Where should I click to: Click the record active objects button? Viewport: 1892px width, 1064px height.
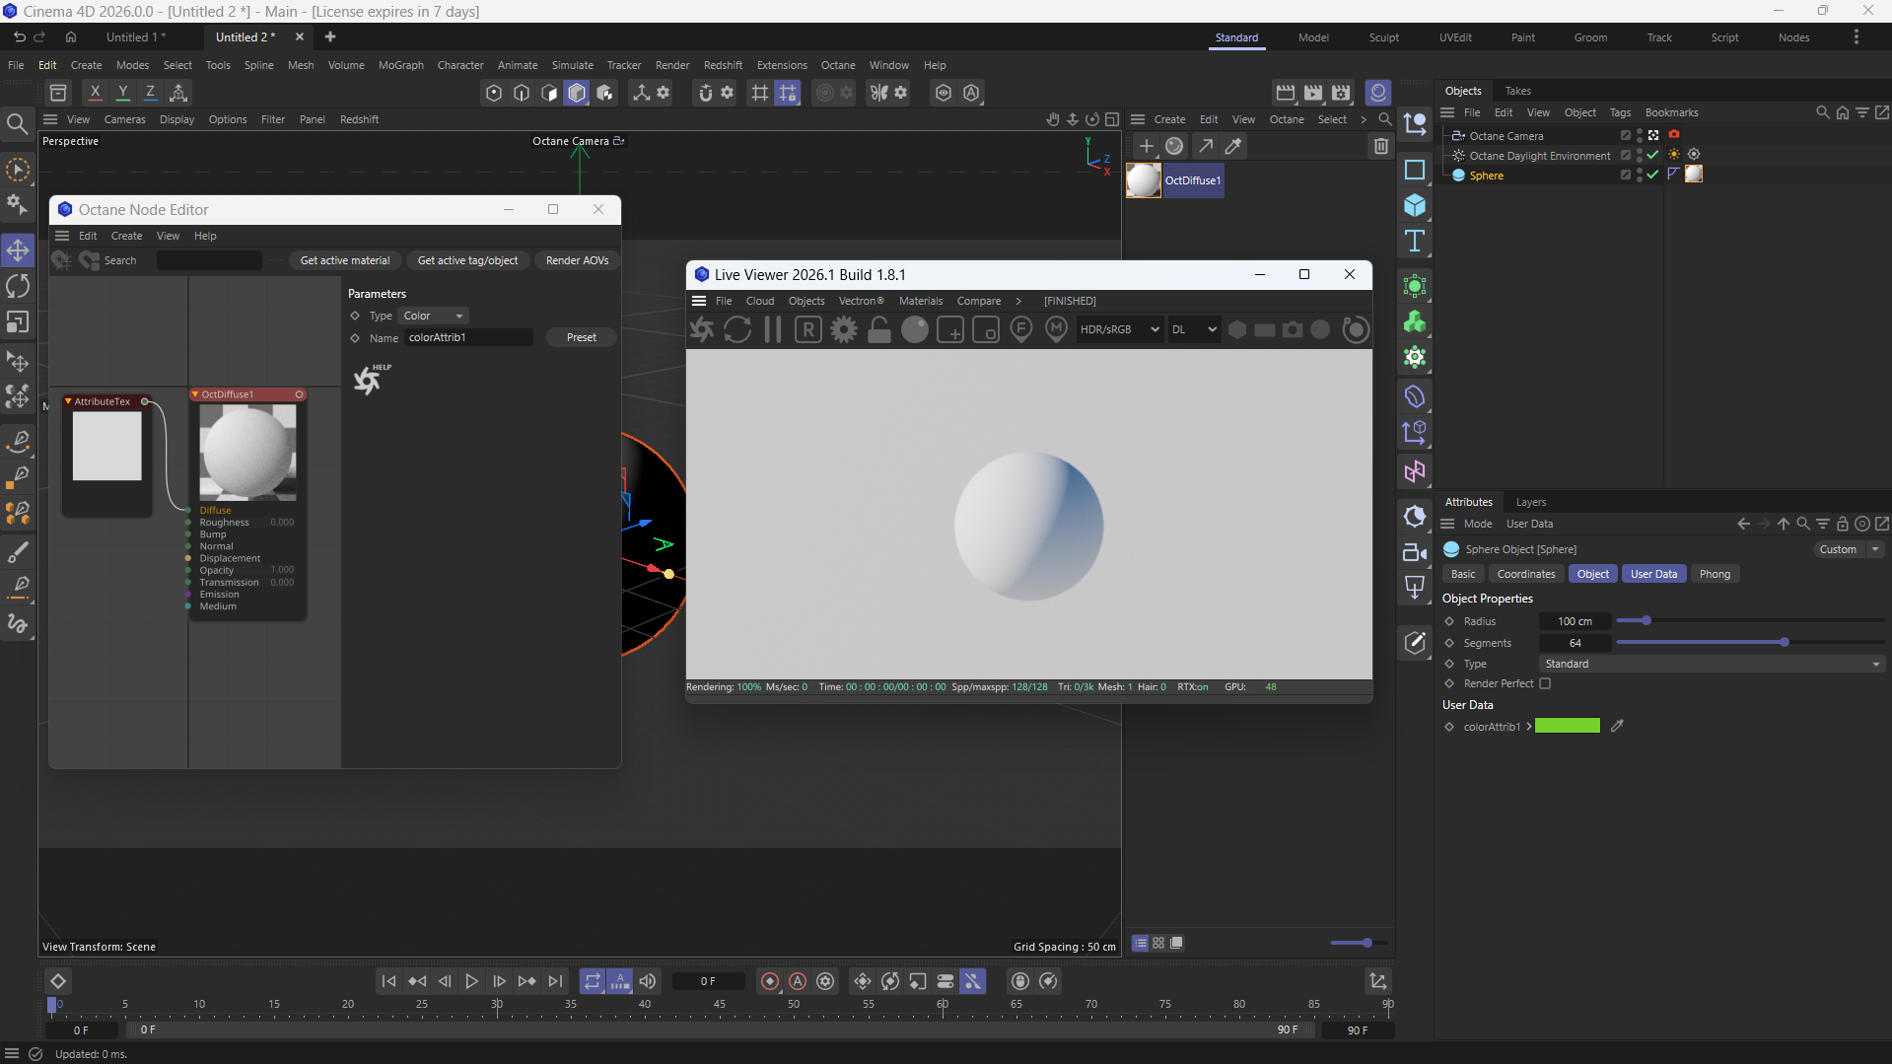(770, 981)
